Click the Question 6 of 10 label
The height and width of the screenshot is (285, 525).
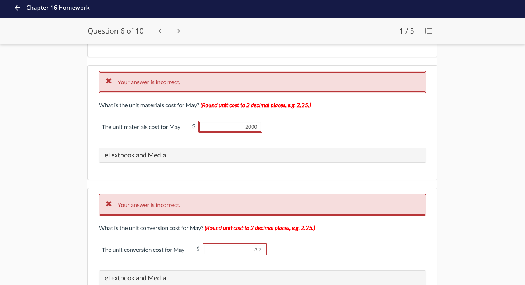pos(116,31)
